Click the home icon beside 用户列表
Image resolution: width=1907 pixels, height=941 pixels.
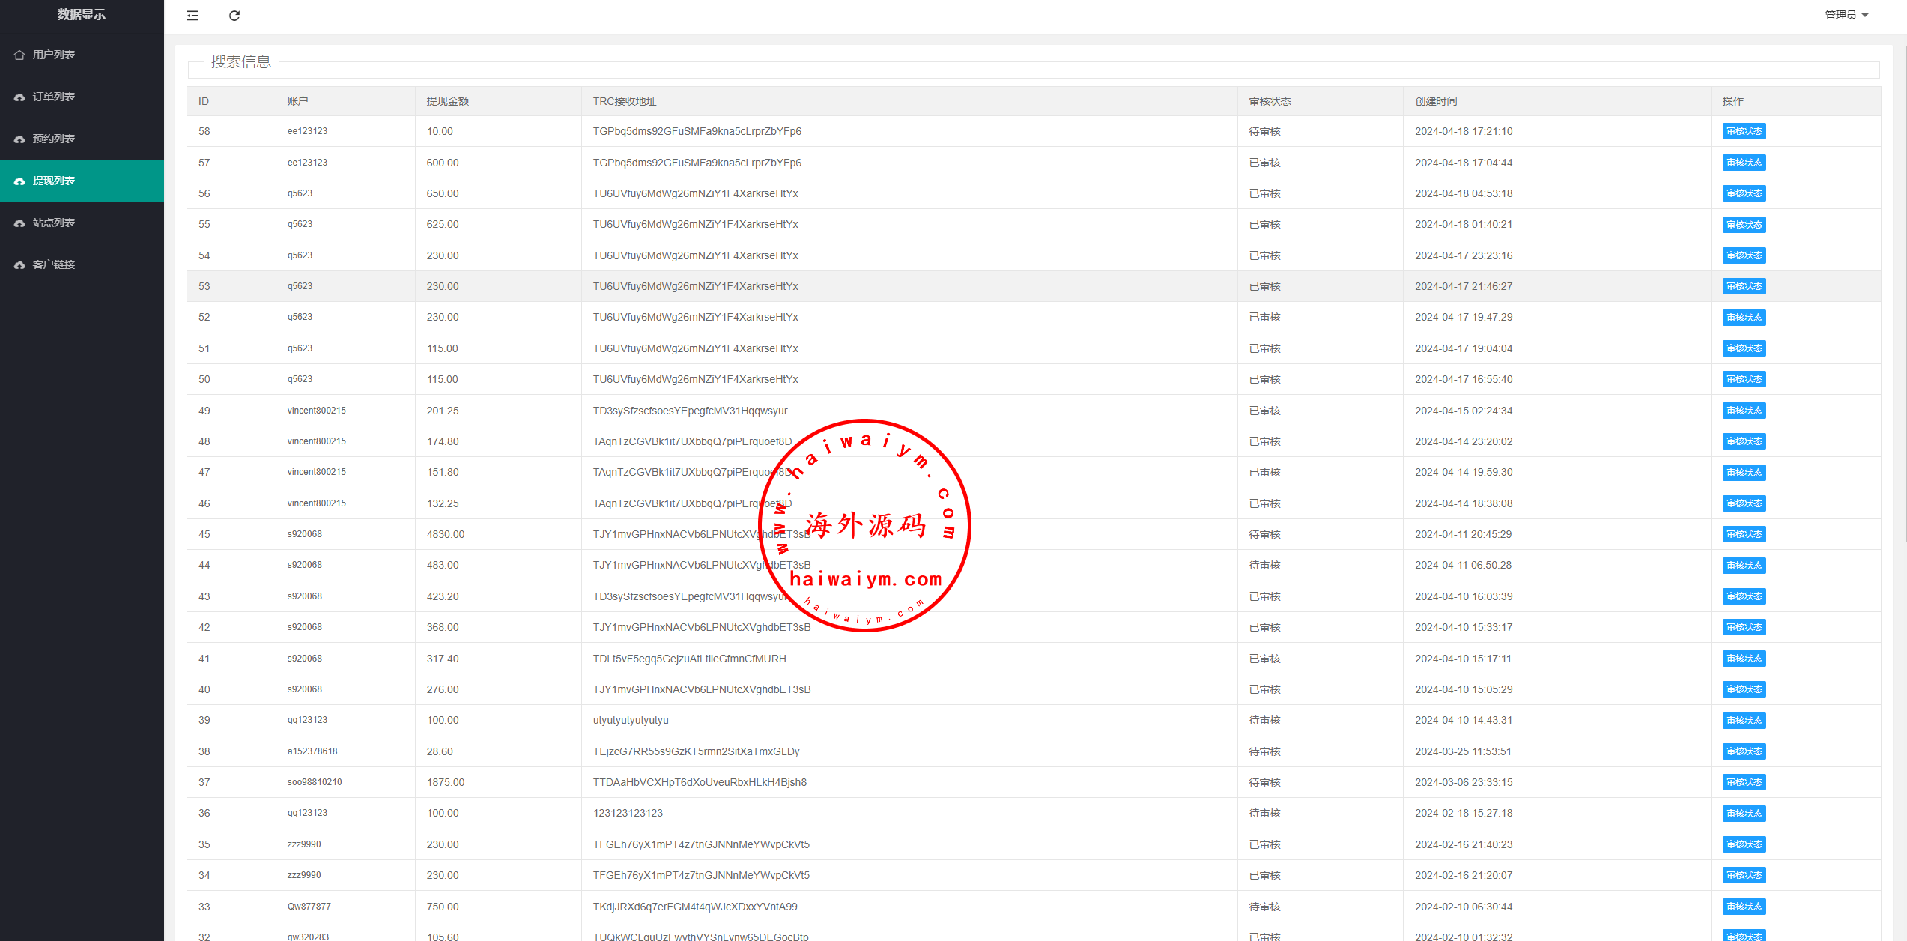19,55
